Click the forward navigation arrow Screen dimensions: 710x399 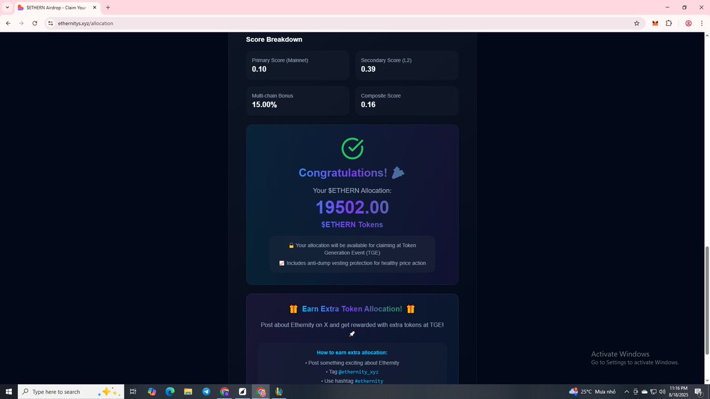point(21,23)
